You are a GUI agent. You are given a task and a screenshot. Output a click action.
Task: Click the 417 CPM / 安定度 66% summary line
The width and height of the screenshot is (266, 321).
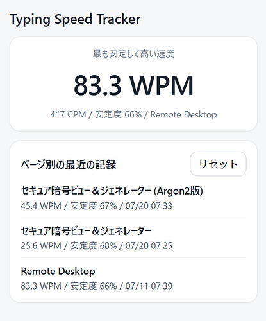point(133,114)
